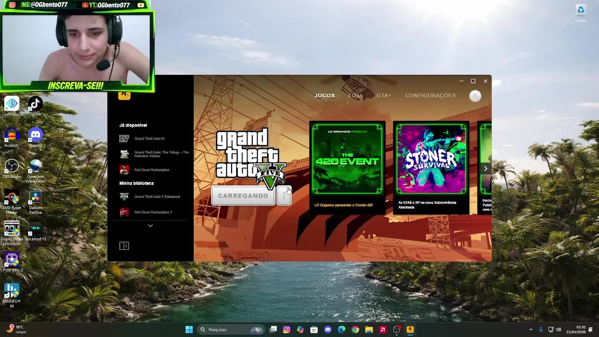Click the CARREGANDO button
Image resolution: width=599 pixels, height=337 pixels.
coord(243,196)
